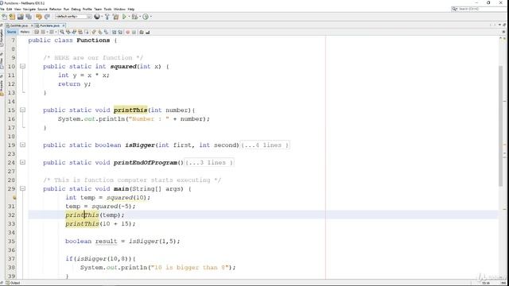Click the editor vertical scrollbar thumb
This screenshot has height=286, width=509.
point(501,126)
